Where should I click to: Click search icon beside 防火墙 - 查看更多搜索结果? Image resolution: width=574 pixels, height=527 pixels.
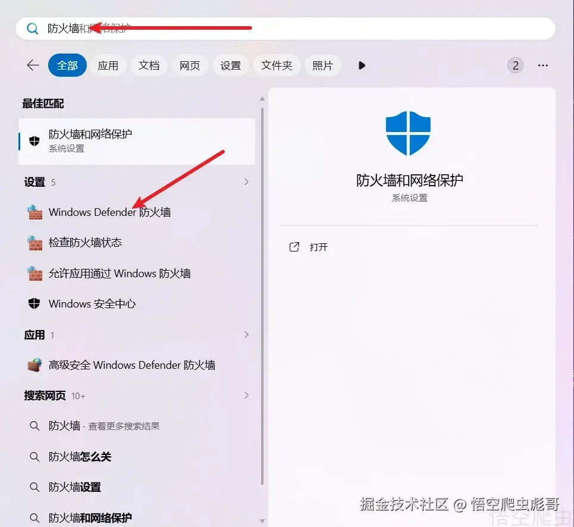click(x=34, y=426)
